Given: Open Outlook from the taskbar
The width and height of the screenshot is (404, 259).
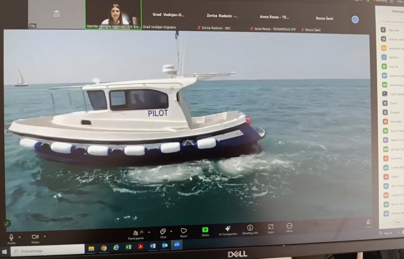Looking at the screenshot, I should pyautogui.click(x=164, y=245).
